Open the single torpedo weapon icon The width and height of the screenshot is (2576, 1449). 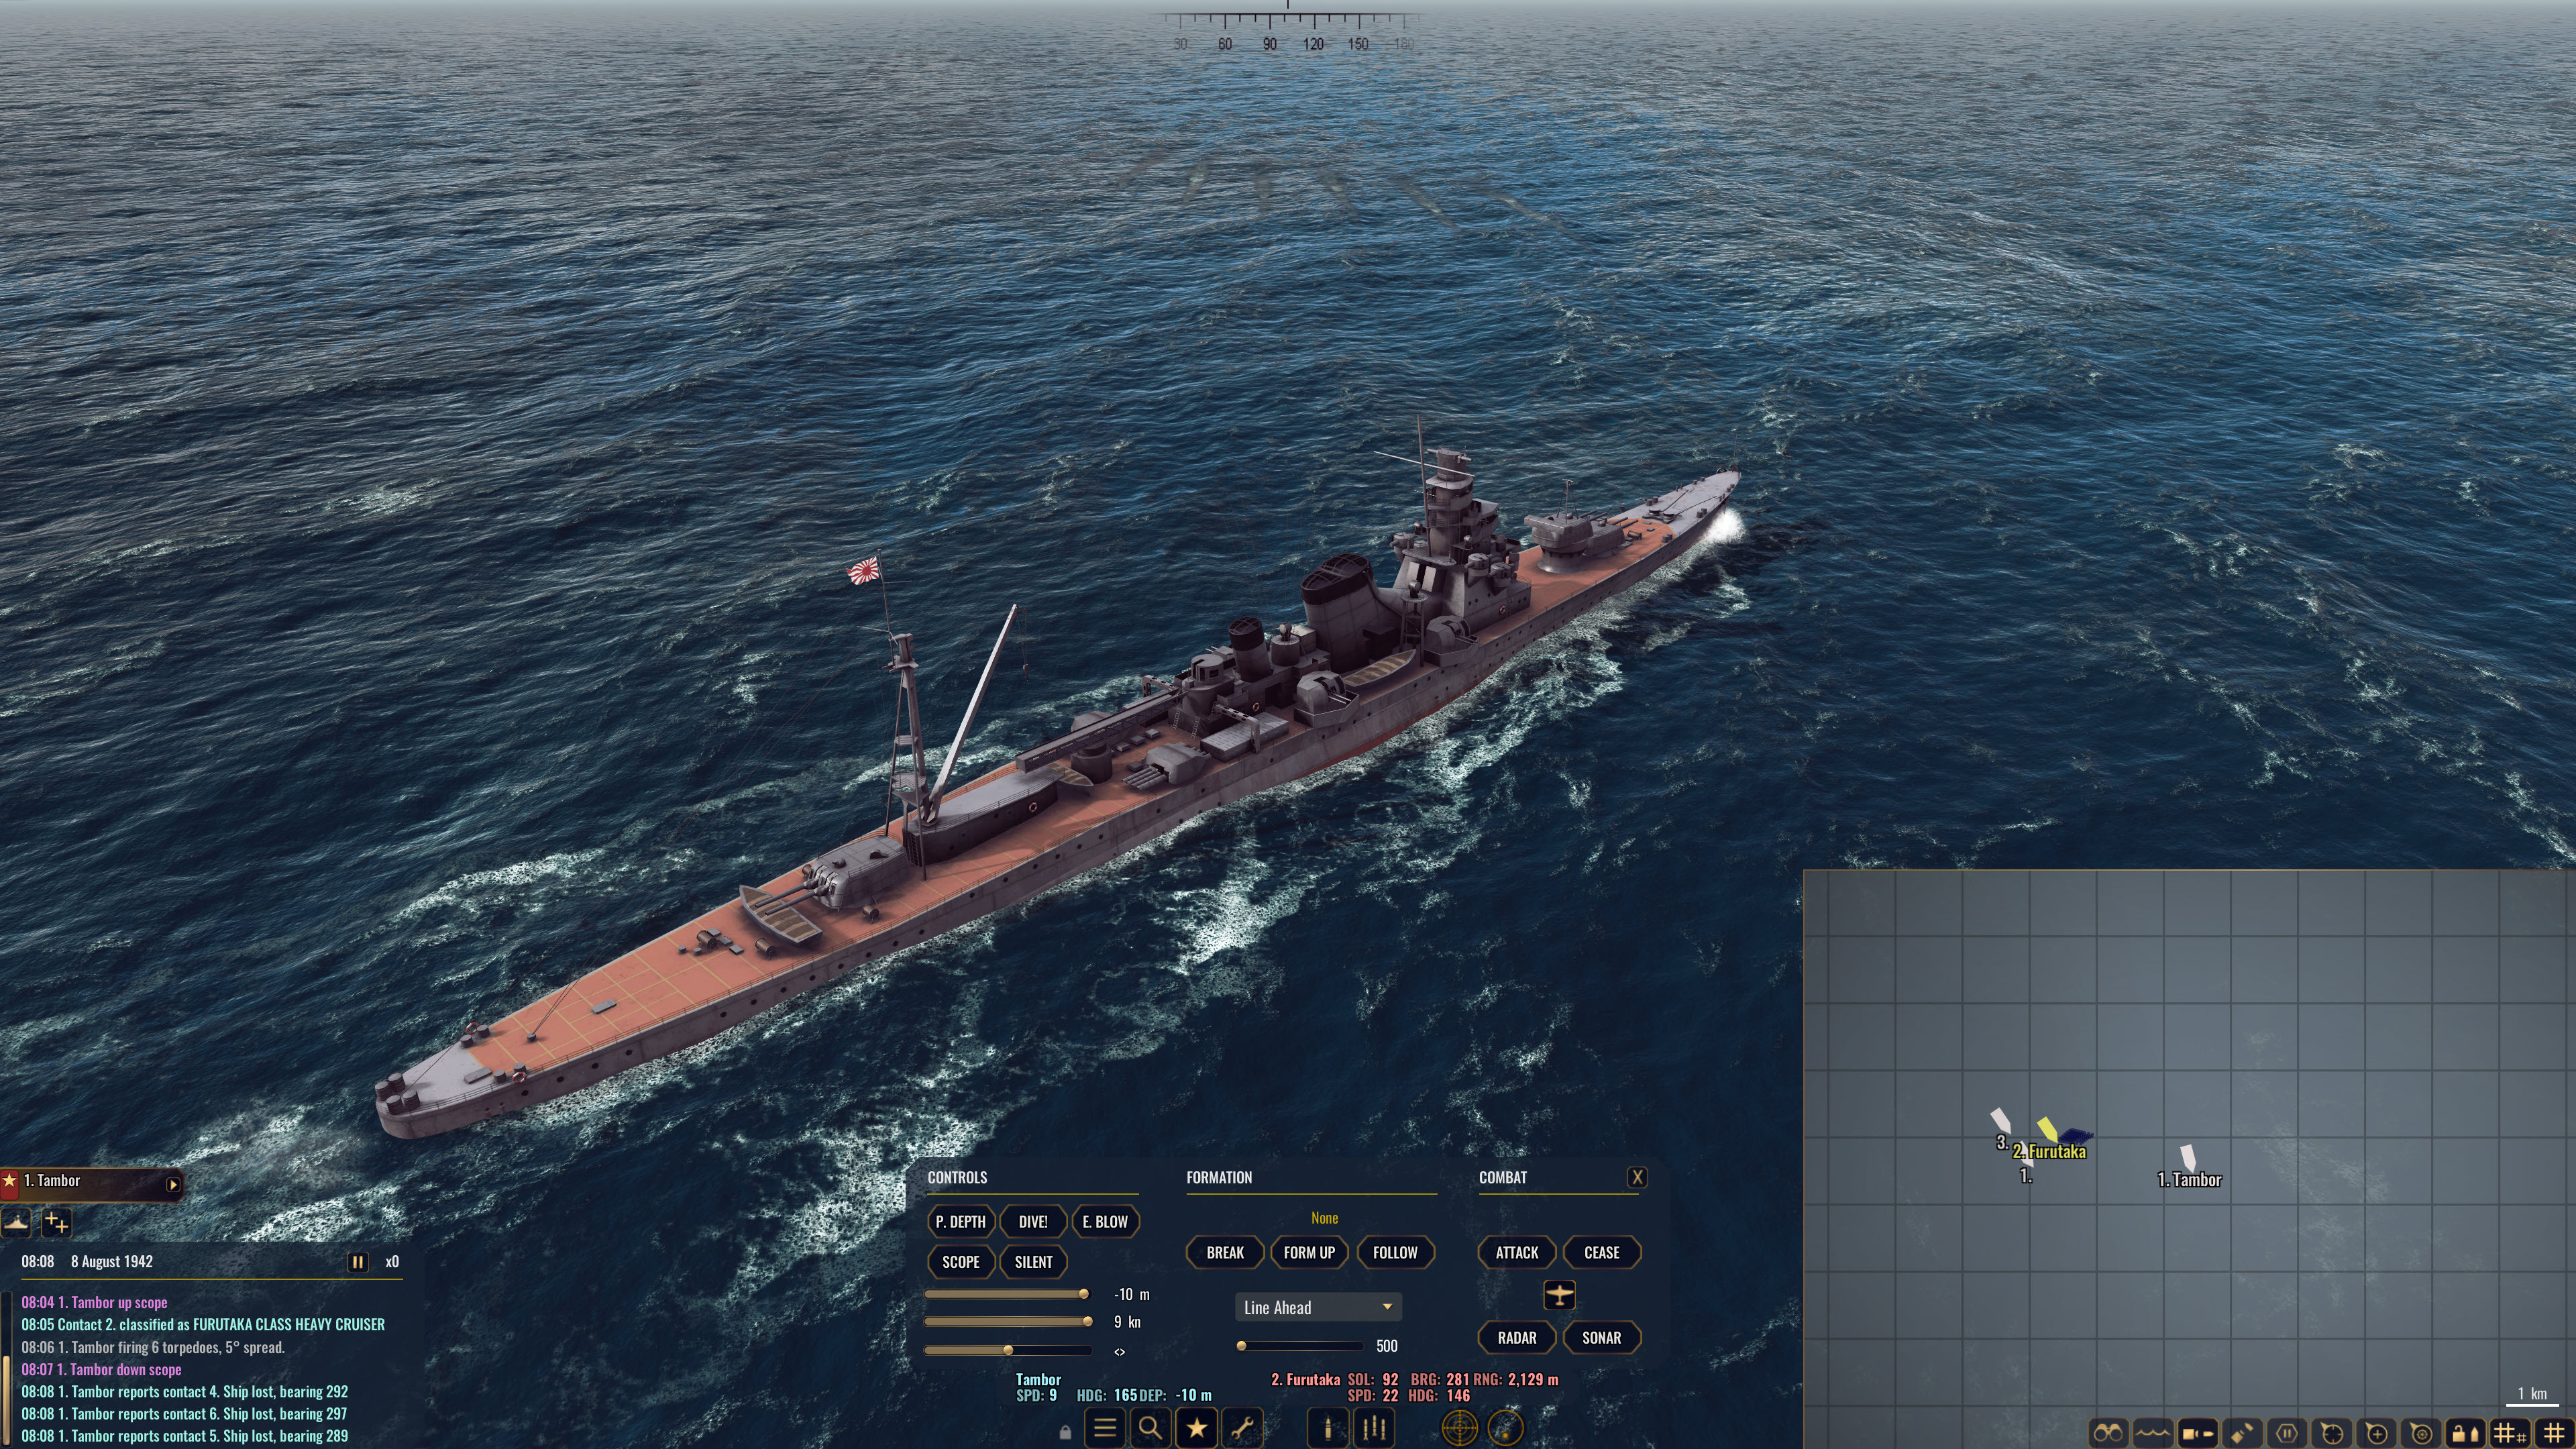1328,1428
